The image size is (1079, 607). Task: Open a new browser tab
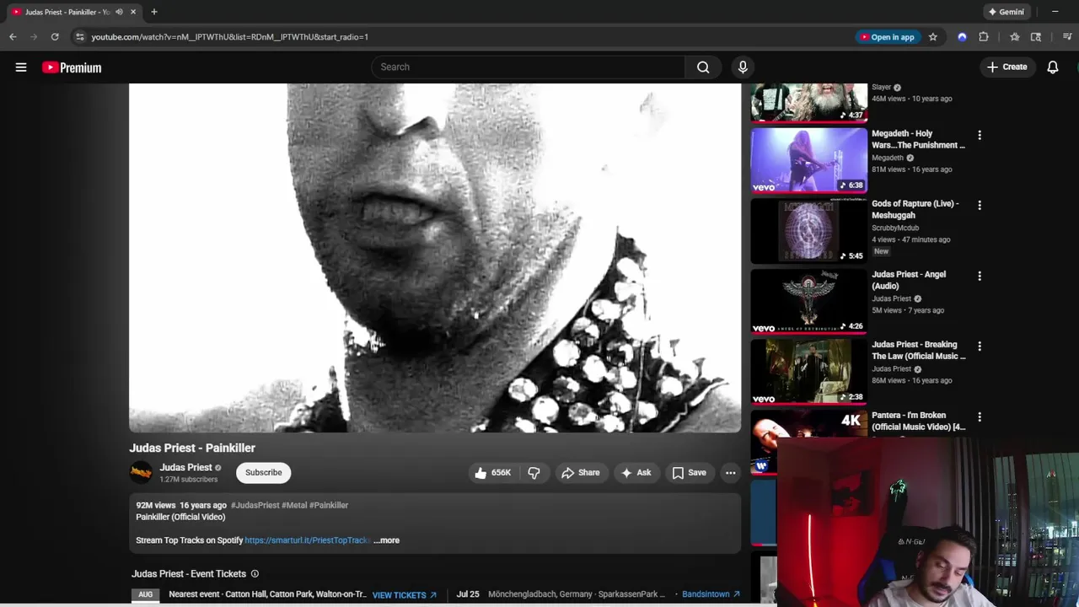tap(154, 12)
